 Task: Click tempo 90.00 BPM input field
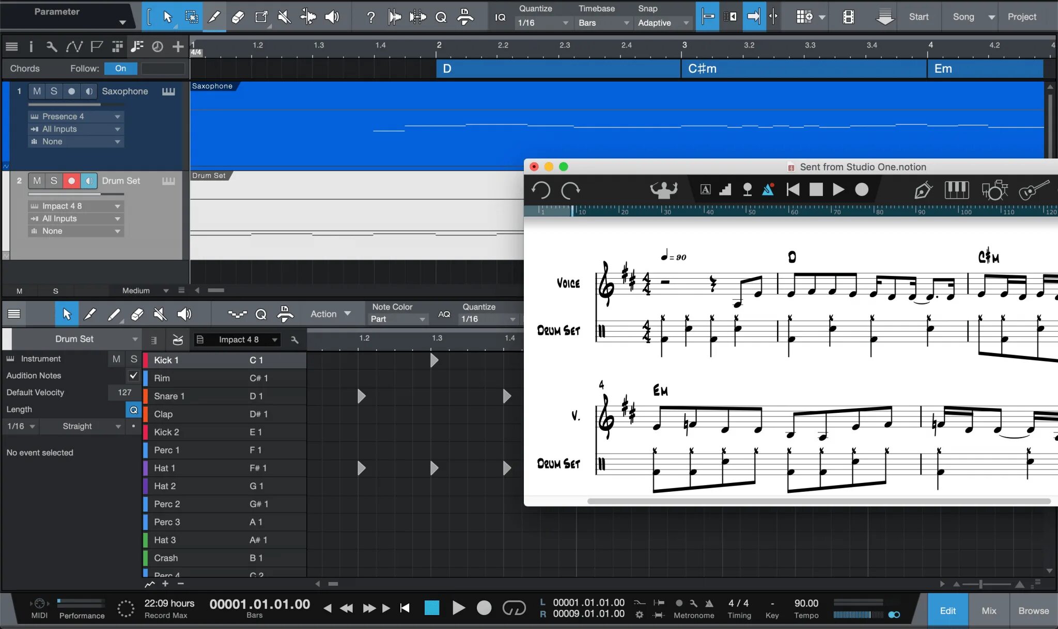pos(807,603)
